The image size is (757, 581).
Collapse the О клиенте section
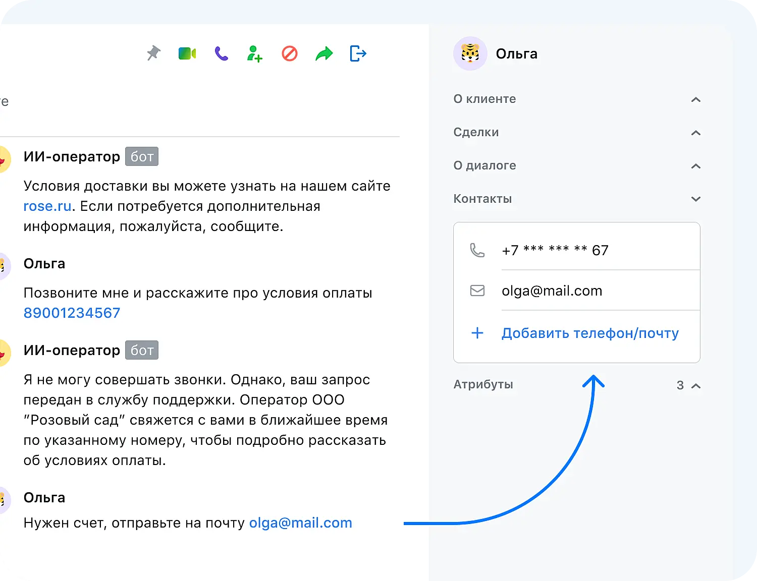pos(696,100)
